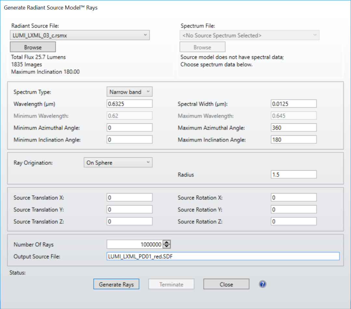Screen dimensions: 351x309
Task: Click the Close button
Action: 226,284
